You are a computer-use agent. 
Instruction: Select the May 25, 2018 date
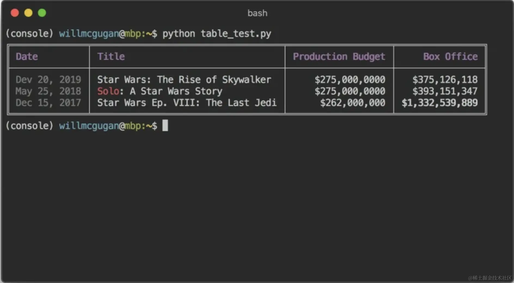tap(48, 91)
